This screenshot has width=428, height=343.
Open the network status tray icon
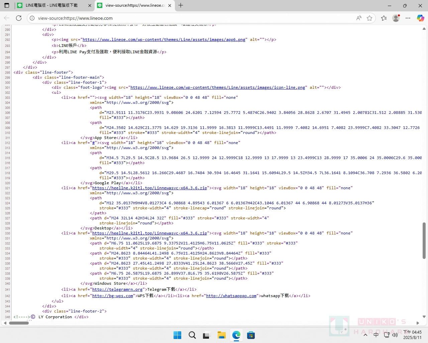[x=387, y=335]
